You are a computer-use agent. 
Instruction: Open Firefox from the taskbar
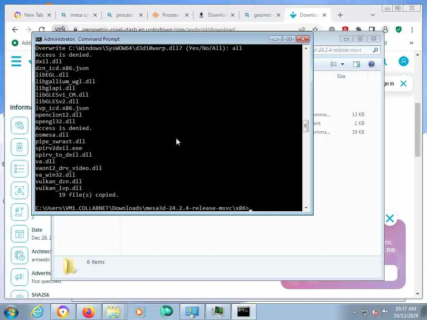tap(88, 312)
